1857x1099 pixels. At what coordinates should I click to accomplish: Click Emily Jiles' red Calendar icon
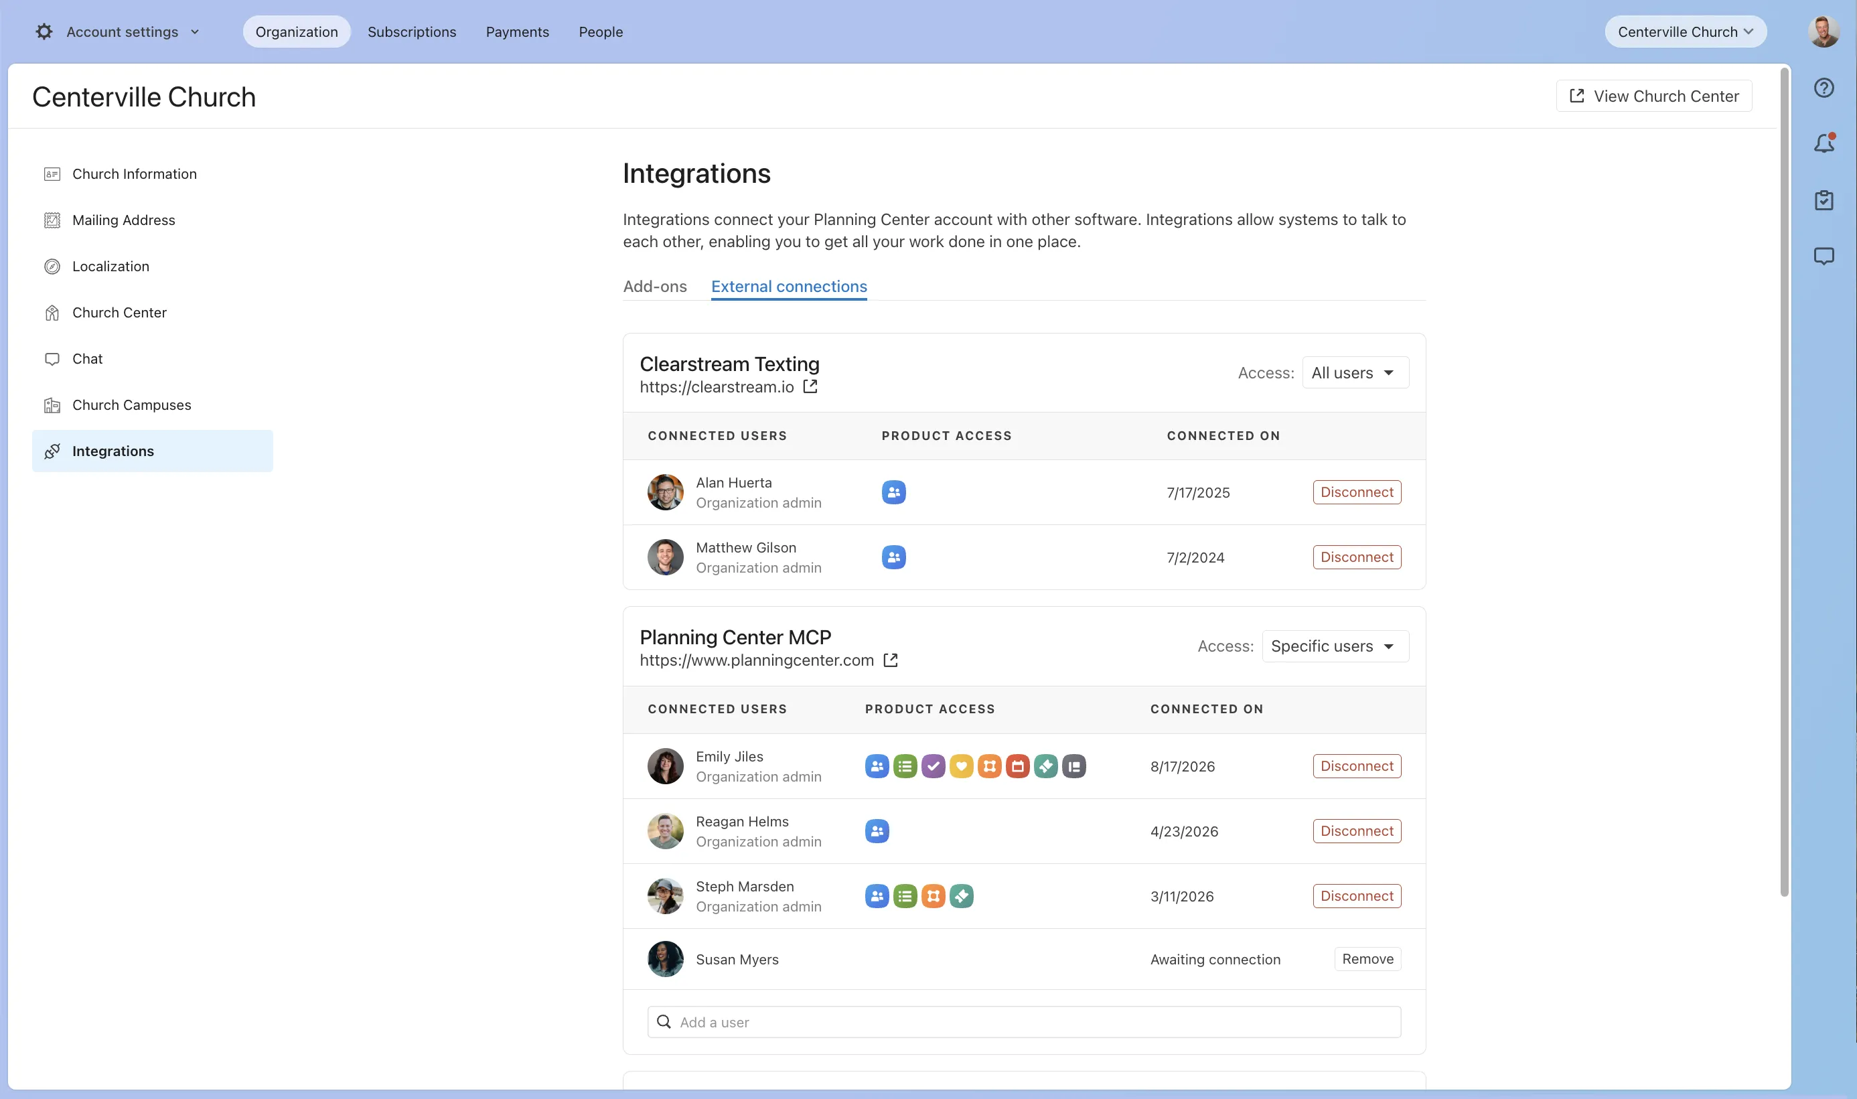pyautogui.click(x=1018, y=766)
